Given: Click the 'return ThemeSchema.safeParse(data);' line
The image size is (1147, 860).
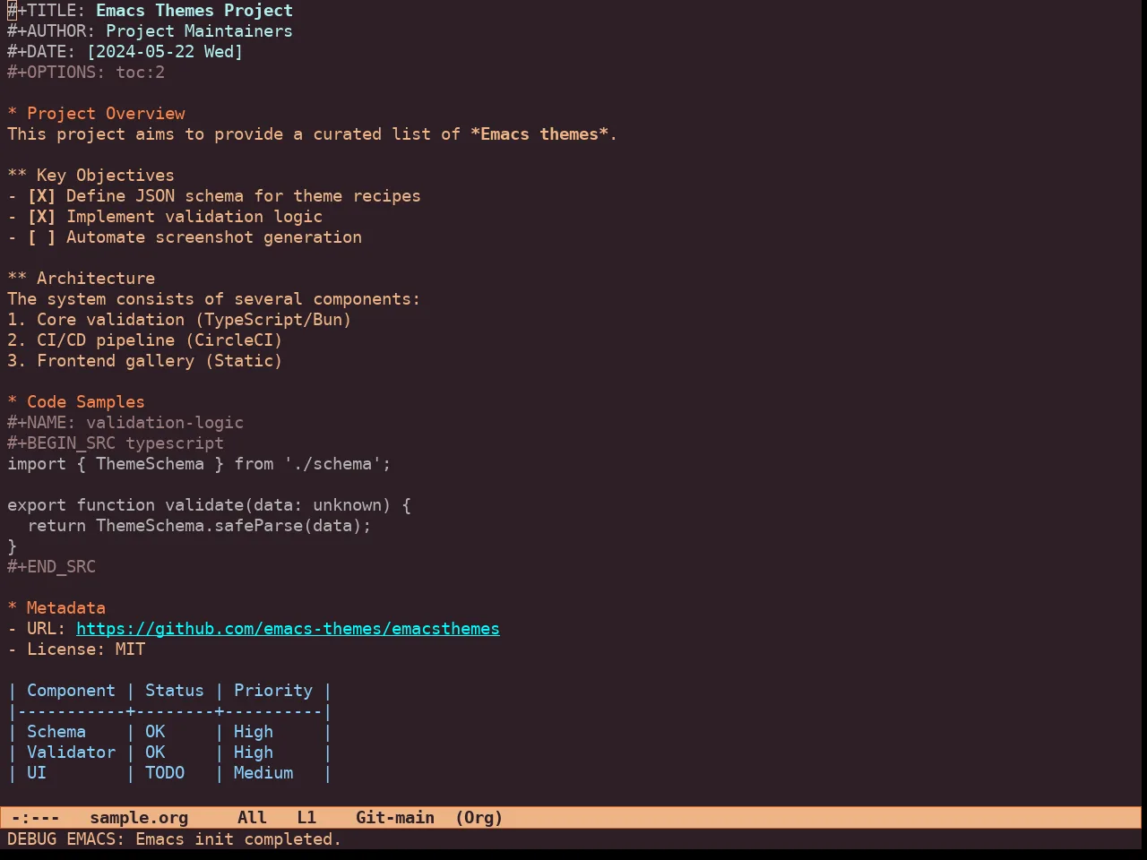Looking at the screenshot, I should coord(199,526).
